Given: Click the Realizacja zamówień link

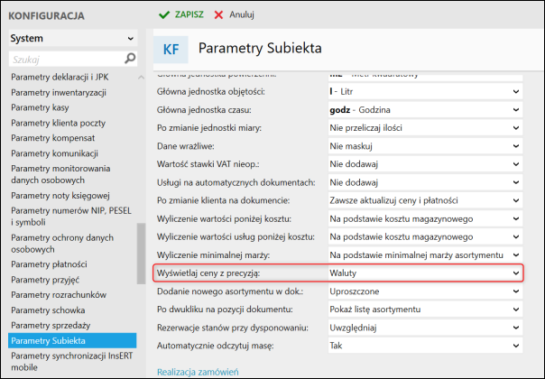Looking at the screenshot, I should pyautogui.click(x=198, y=372).
